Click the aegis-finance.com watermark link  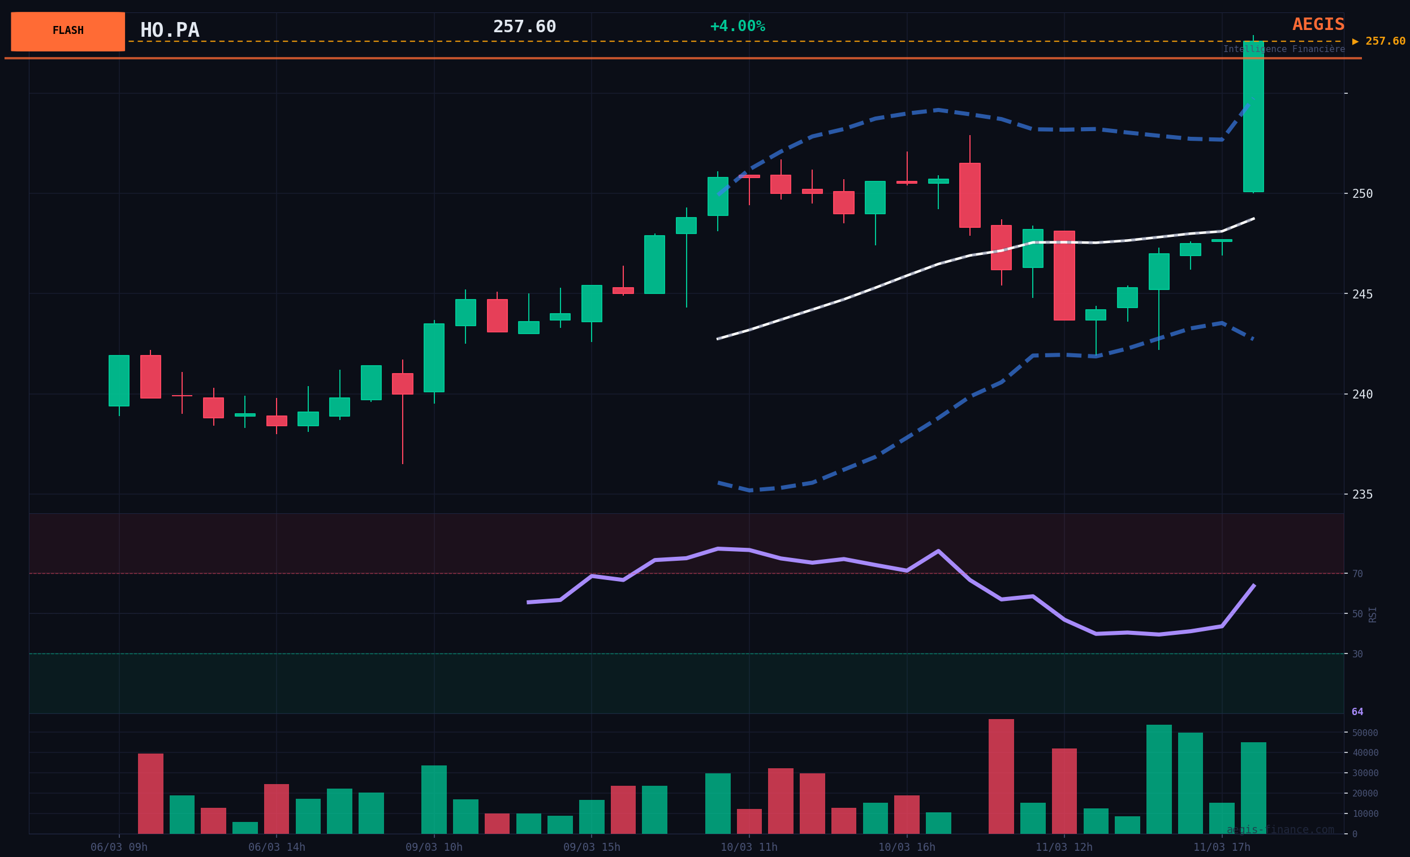click(1279, 829)
